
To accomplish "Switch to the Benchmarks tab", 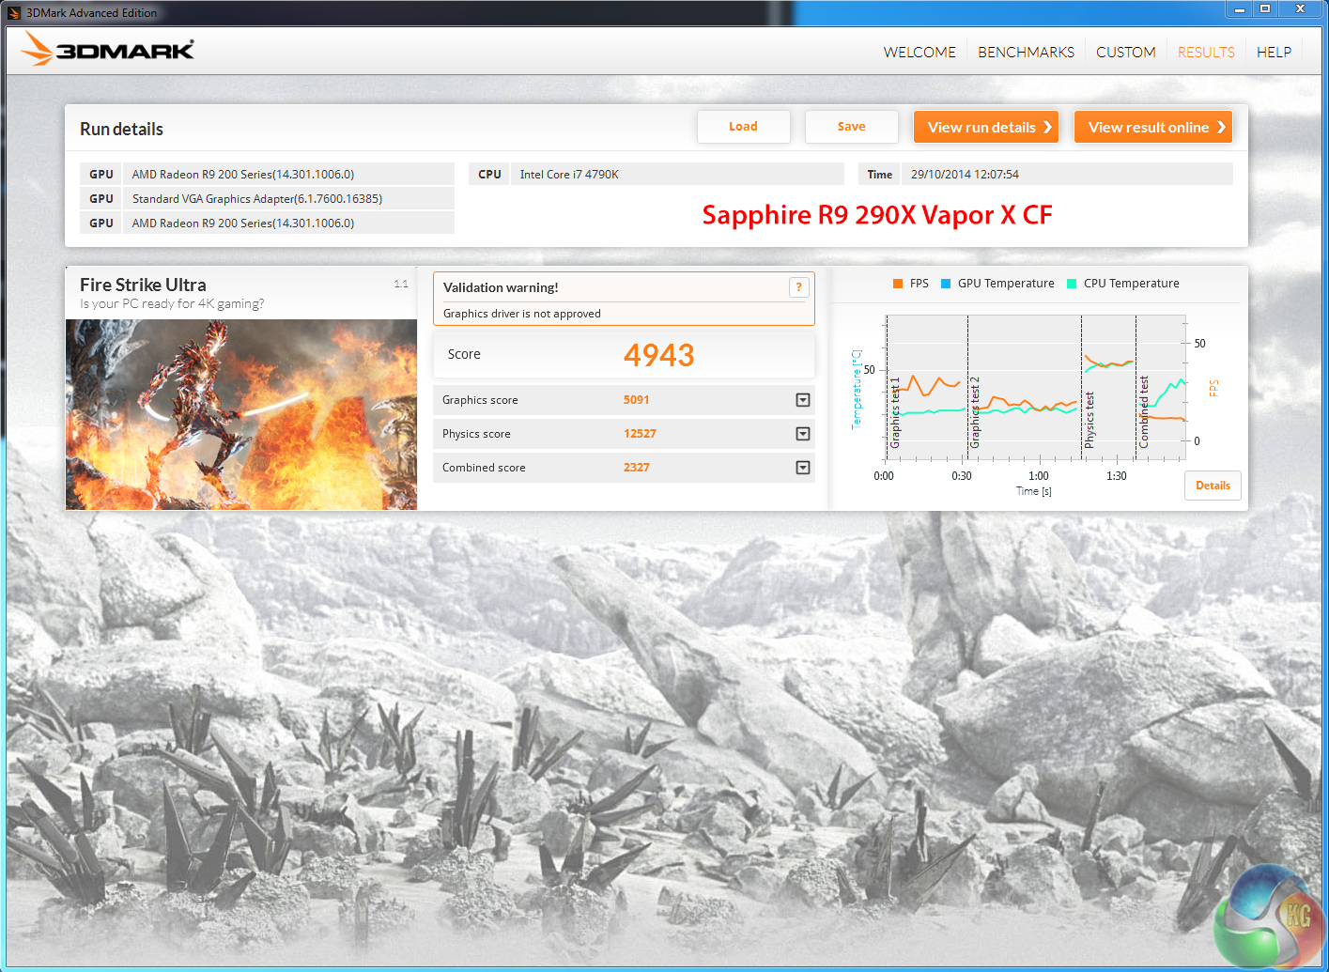I will tap(1026, 53).
